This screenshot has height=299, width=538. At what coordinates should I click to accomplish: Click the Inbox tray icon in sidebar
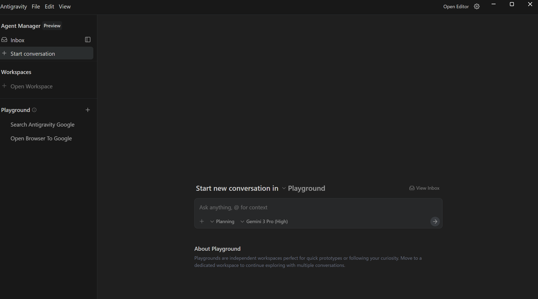coord(4,40)
